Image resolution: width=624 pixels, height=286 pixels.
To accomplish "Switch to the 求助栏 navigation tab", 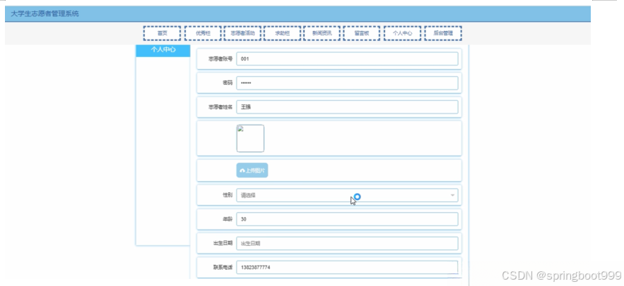I will click(x=282, y=33).
